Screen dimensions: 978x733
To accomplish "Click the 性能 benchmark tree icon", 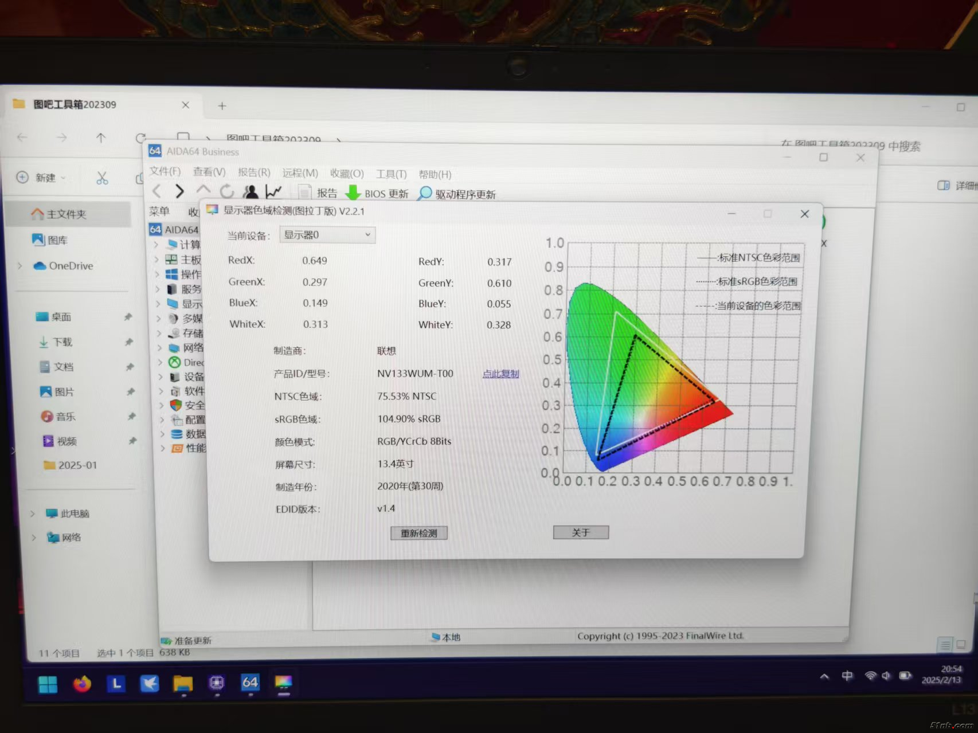I will (178, 448).
